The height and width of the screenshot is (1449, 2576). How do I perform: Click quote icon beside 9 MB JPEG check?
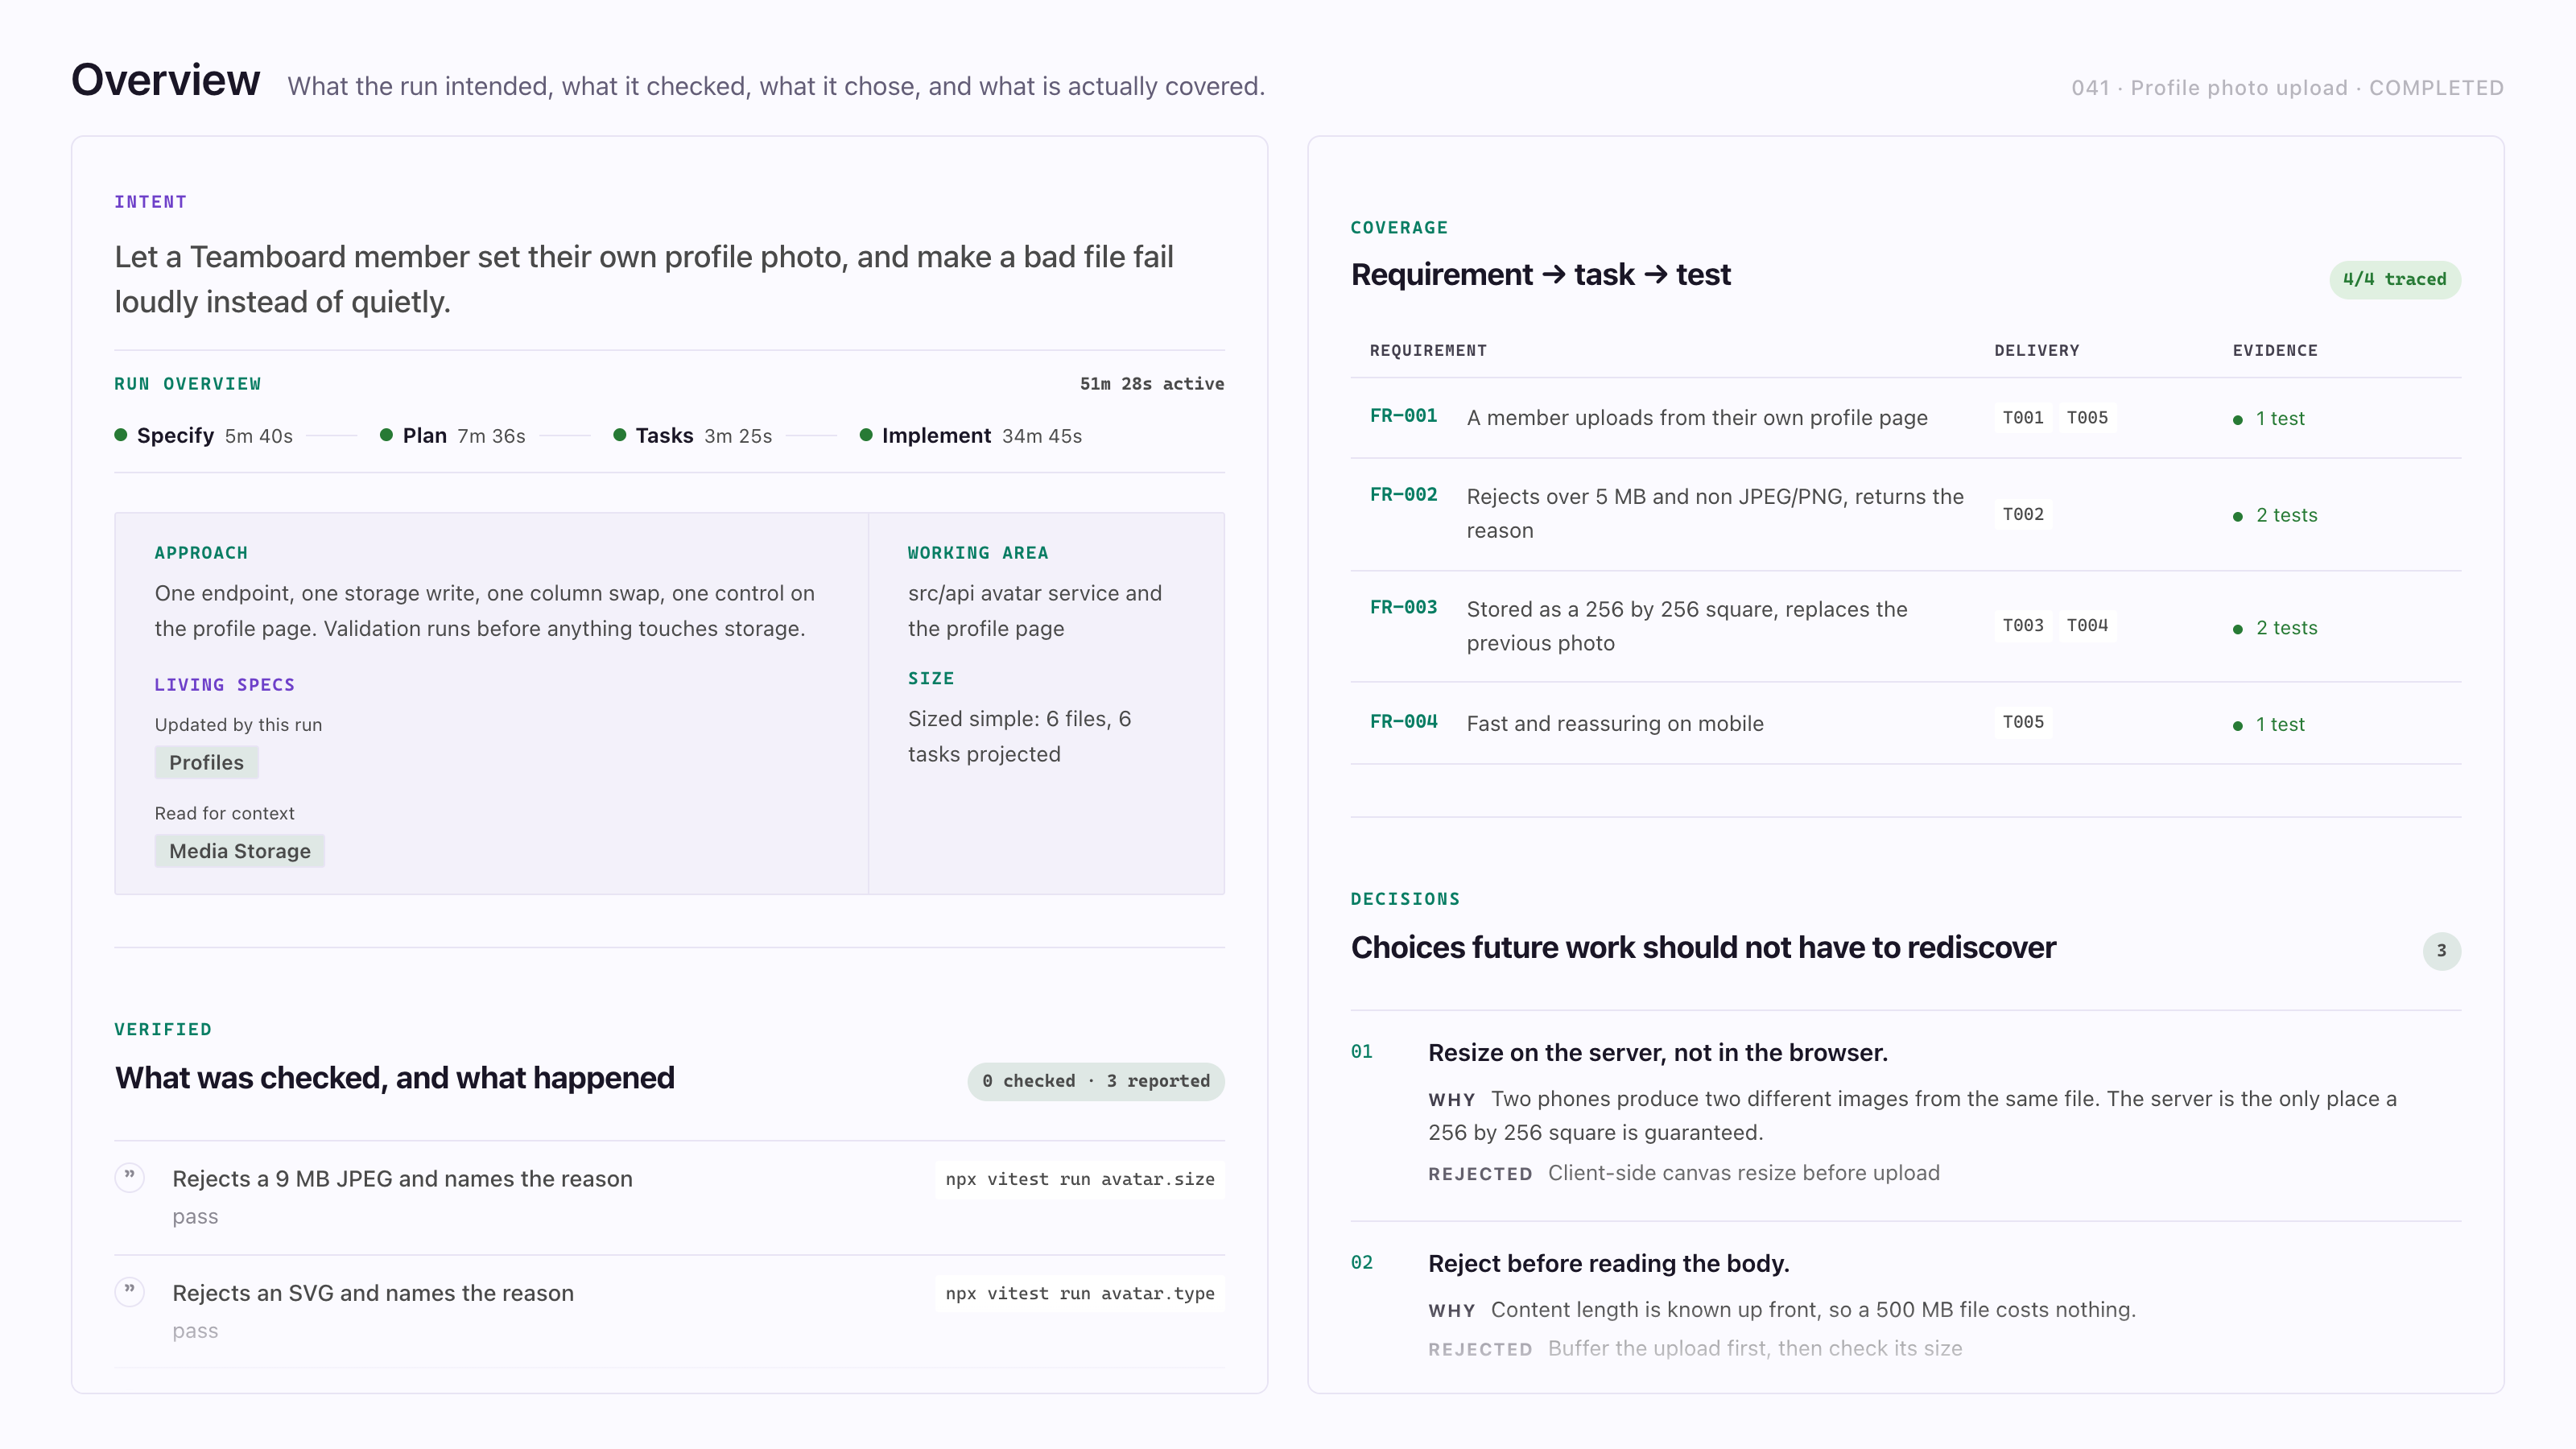coord(129,1177)
